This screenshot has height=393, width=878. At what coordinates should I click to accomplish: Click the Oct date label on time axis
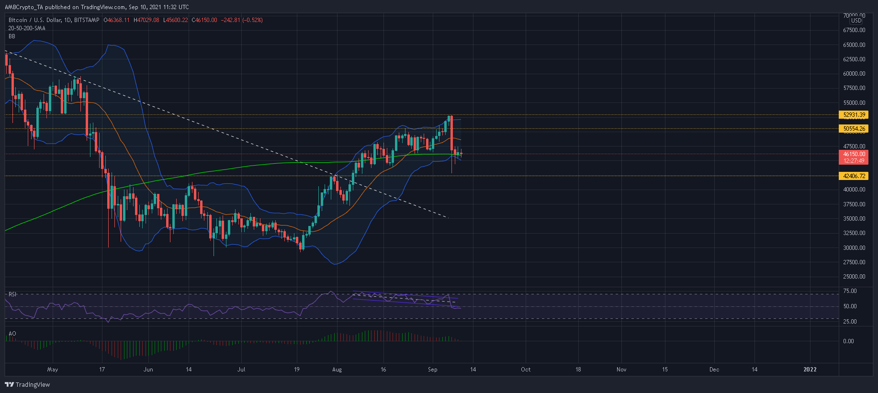coord(526,370)
